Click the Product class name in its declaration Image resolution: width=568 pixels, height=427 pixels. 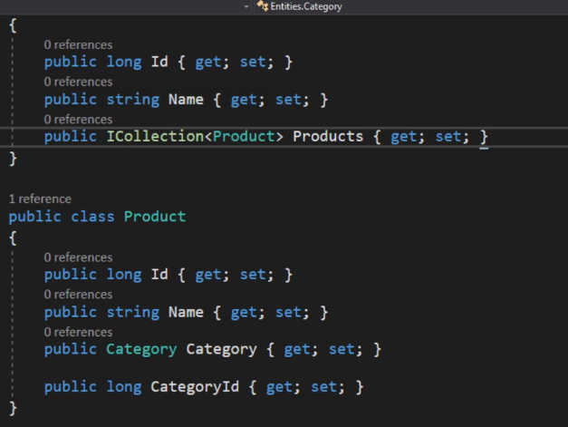coord(155,217)
